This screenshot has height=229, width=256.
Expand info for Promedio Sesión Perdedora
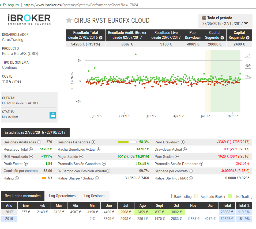(x=201, y=164)
